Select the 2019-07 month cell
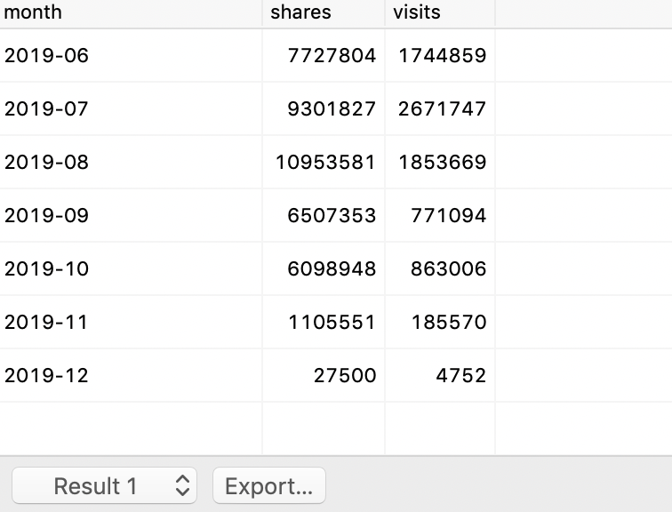672x512 pixels. point(47,108)
